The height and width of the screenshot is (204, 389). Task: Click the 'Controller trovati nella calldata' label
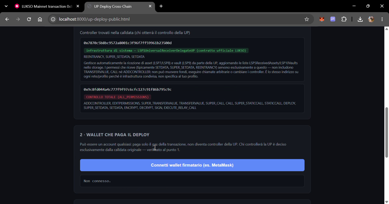(x=135, y=33)
